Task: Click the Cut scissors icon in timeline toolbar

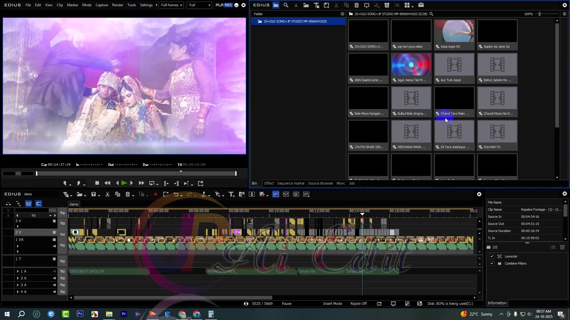Action: click(x=107, y=194)
